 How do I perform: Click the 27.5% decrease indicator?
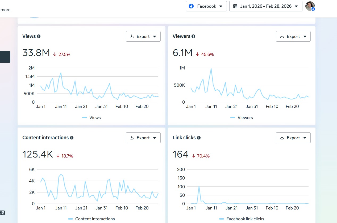[62, 54]
